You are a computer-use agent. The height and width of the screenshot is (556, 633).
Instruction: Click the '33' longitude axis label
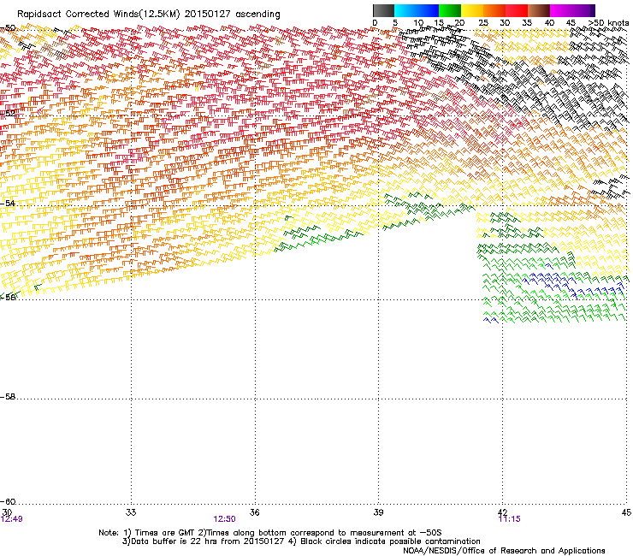131,512
